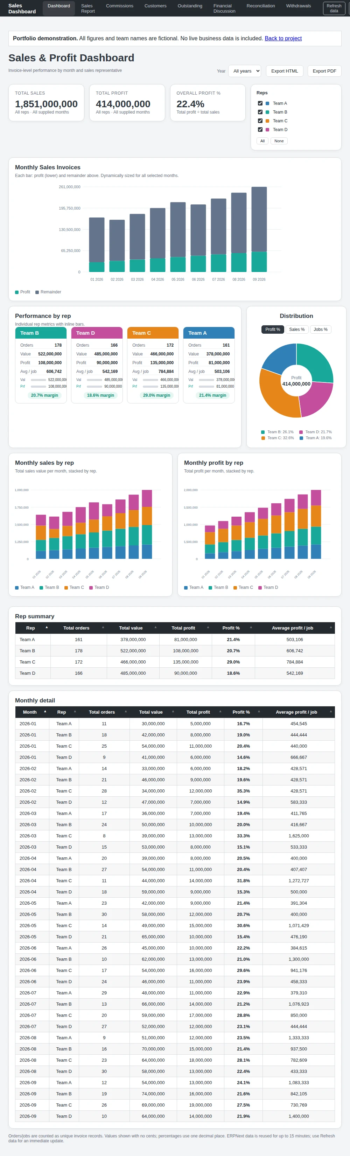
Task: Click Team C legend marker in Monthly sales by rep
Action: pos(66,587)
